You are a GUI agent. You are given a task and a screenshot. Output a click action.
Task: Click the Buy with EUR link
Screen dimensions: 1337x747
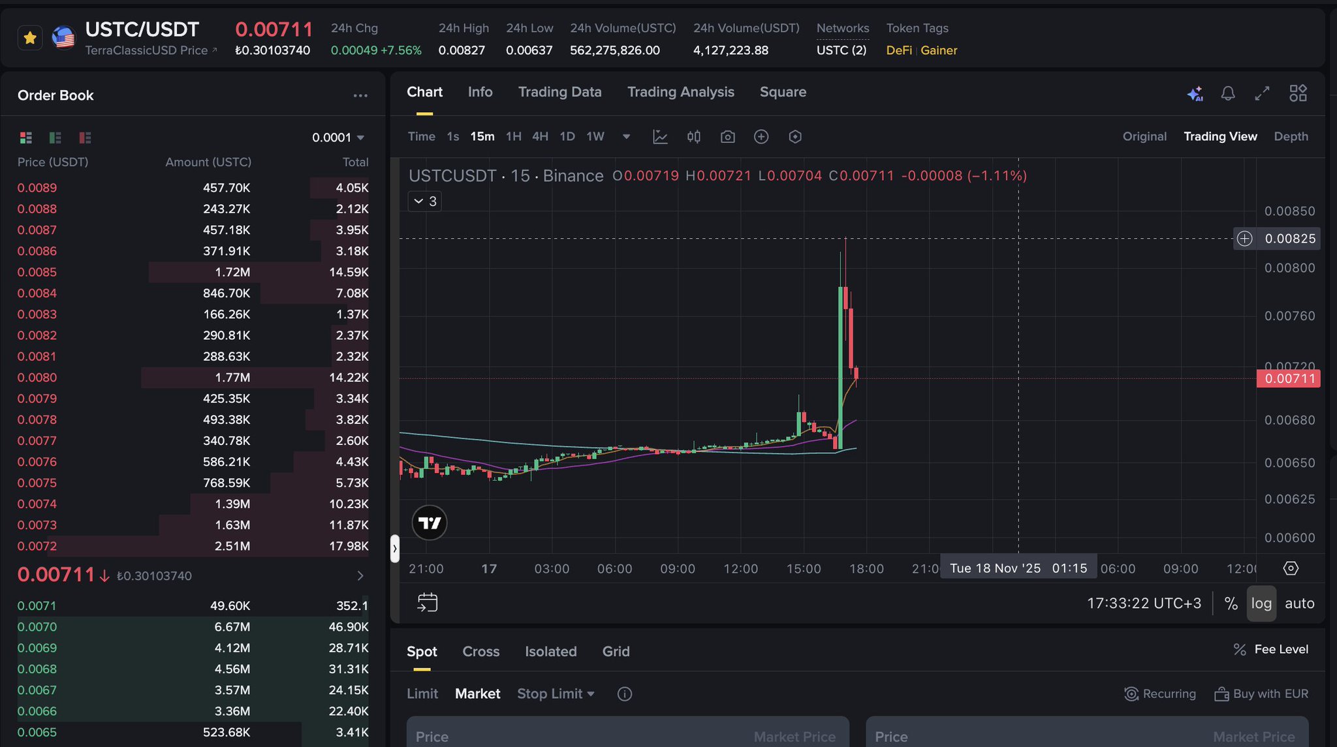1261,694
